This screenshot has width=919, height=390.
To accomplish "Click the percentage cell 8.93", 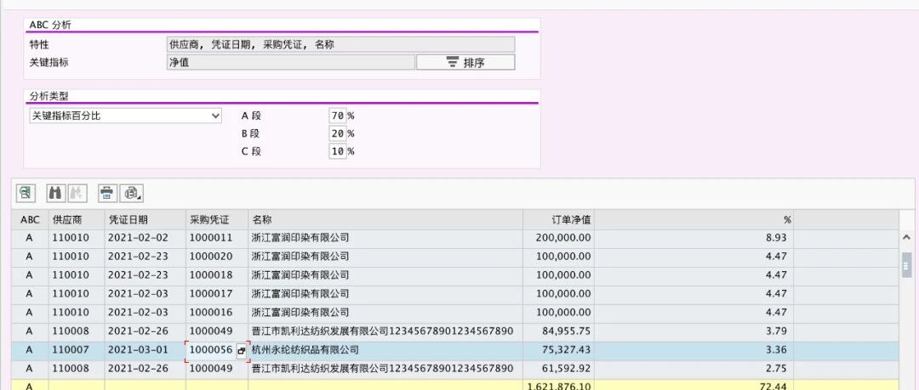I will 694,238.
